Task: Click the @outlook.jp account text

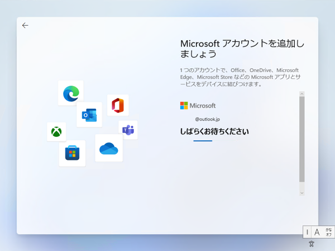Action: pyautogui.click(x=208, y=119)
